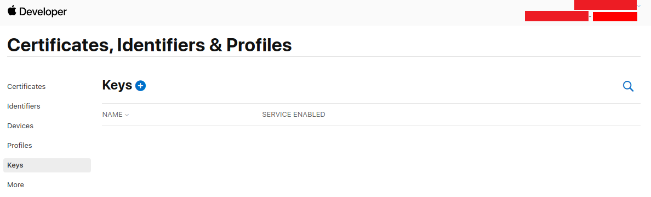Image resolution: width=651 pixels, height=197 pixels.
Task: Select Devices from the sidebar
Action: (20, 126)
